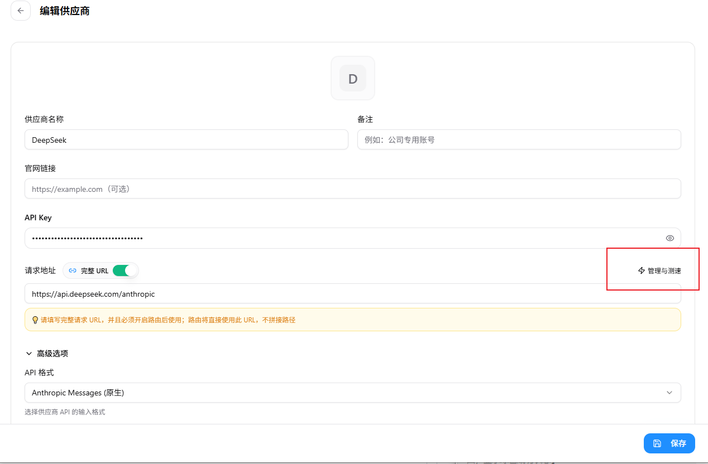The height and width of the screenshot is (464, 708).
Task: Open 管理与测速 link
Action: click(x=659, y=270)
